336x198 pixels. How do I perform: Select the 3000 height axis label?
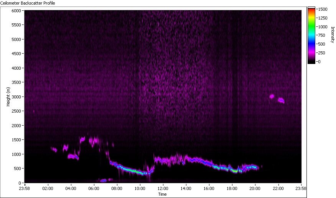pyautogui.click(x=16, y=97)
